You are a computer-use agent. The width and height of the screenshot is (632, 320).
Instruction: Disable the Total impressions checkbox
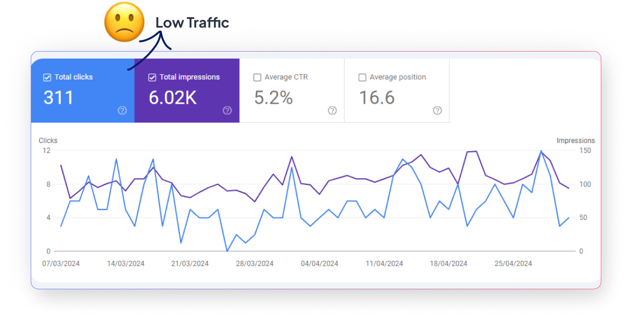(x=152, y=77)
